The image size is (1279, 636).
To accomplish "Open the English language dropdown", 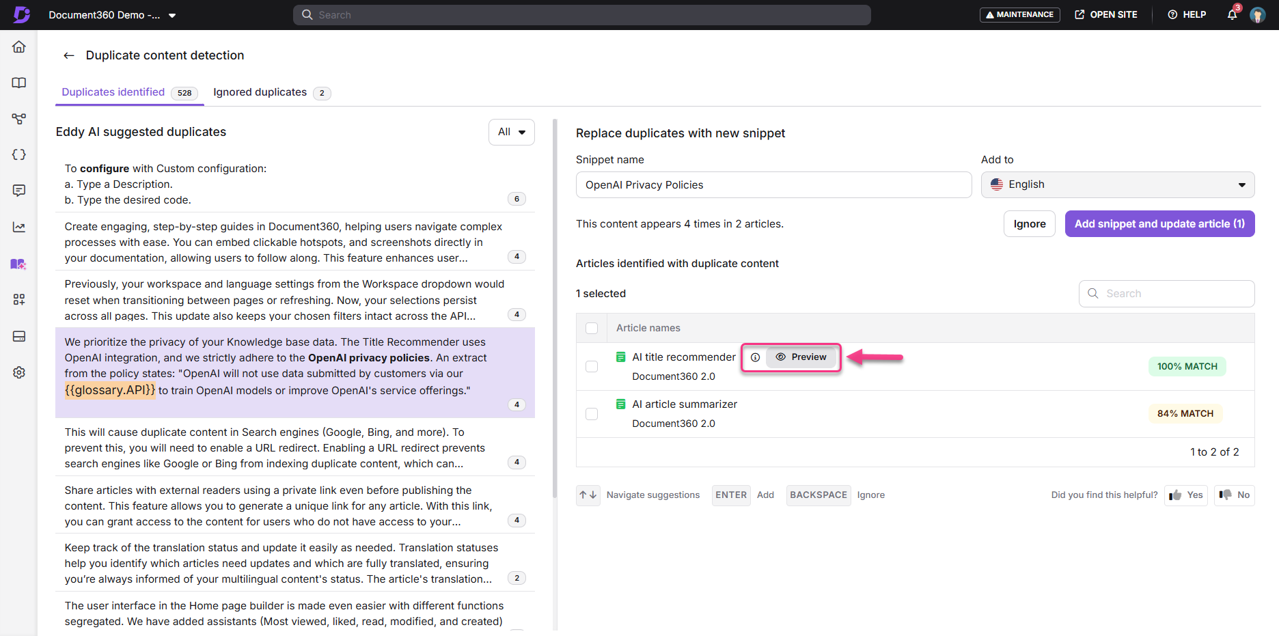I will click(x=1118, y=184).
